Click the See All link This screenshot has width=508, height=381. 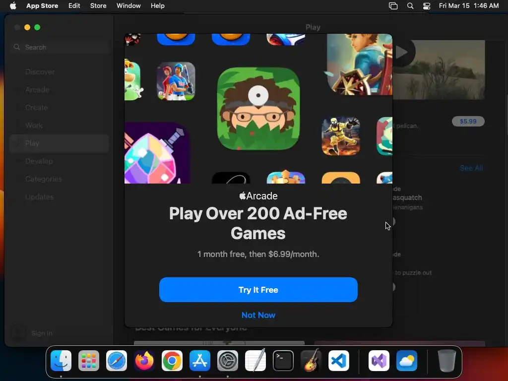(471, 168)
